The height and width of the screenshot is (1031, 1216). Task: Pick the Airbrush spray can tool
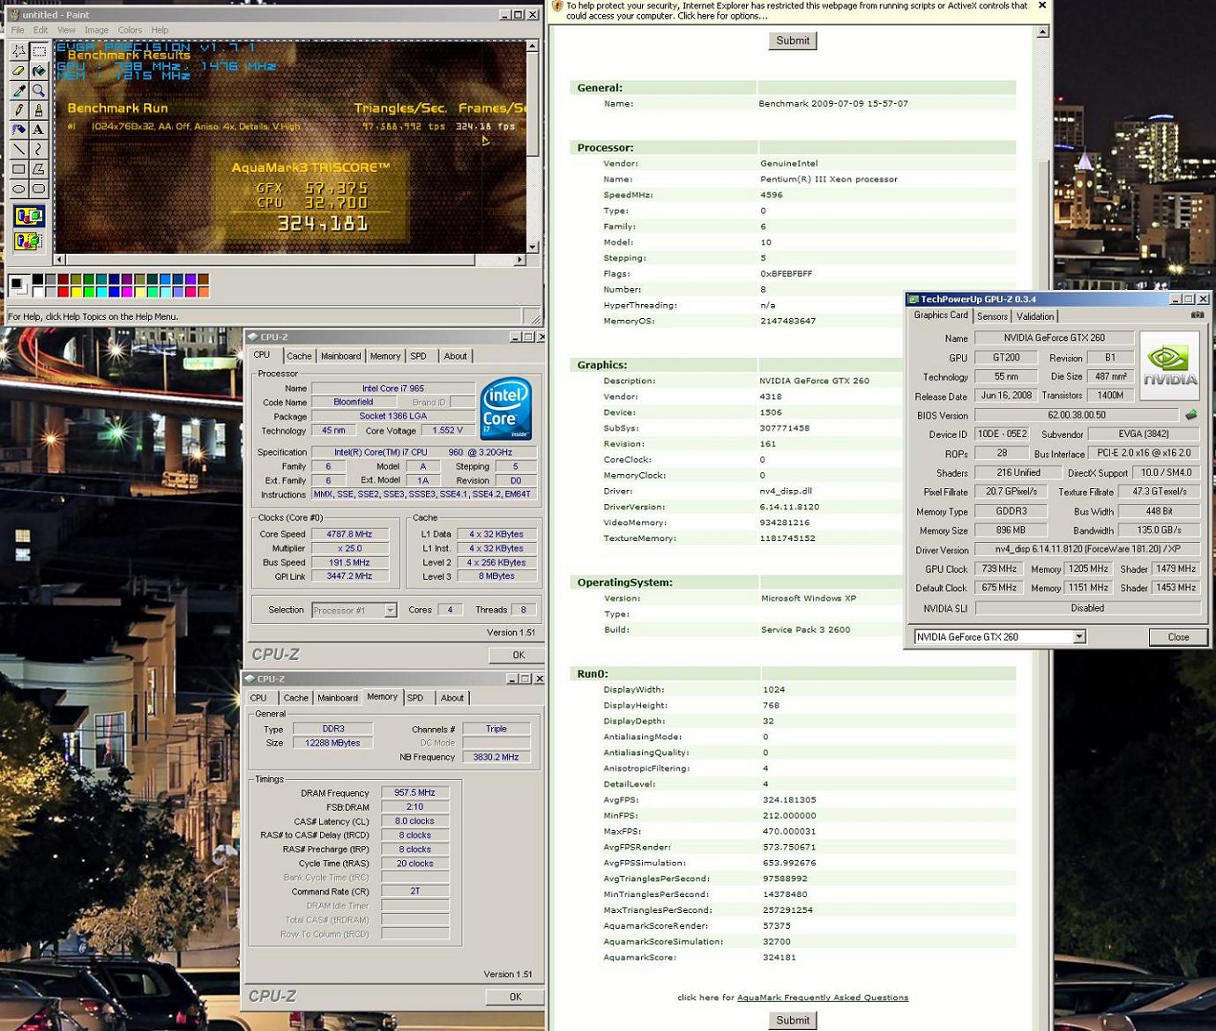19,129
